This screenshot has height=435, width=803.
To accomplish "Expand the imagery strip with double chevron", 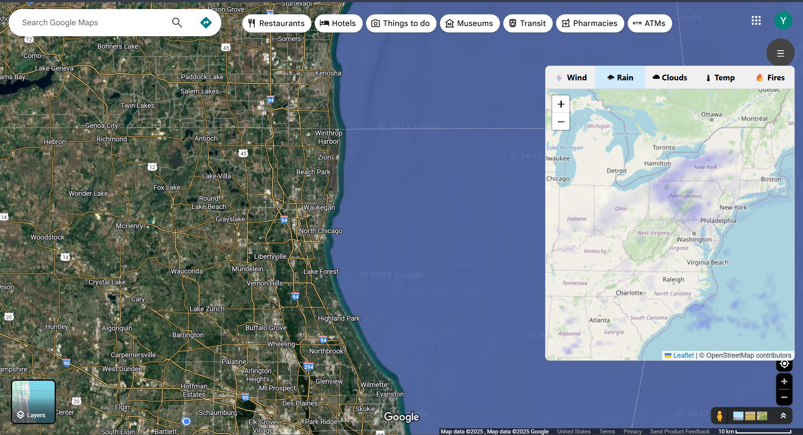I will coord(783,415).
